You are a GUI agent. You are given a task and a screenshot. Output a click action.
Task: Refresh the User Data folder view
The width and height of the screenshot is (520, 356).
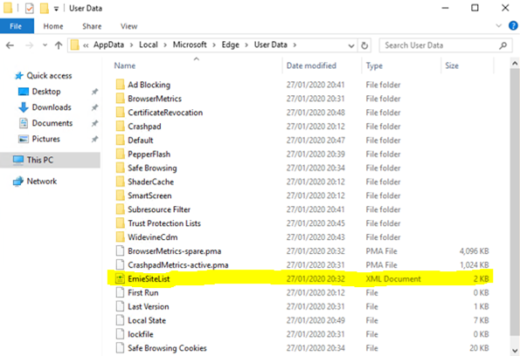(364, 45)
